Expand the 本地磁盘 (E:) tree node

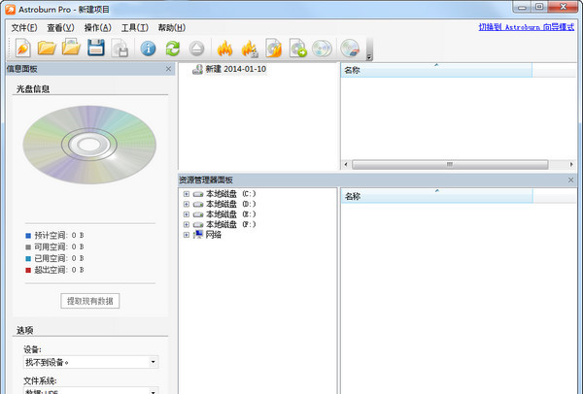pos(187,214)
